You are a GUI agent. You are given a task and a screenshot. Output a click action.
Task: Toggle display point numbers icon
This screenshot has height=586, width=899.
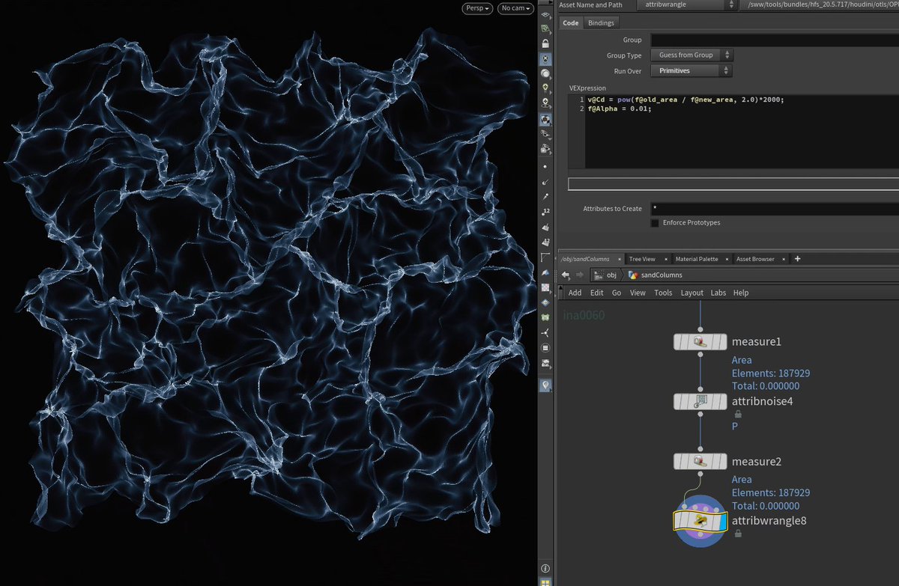coord(545,212)
